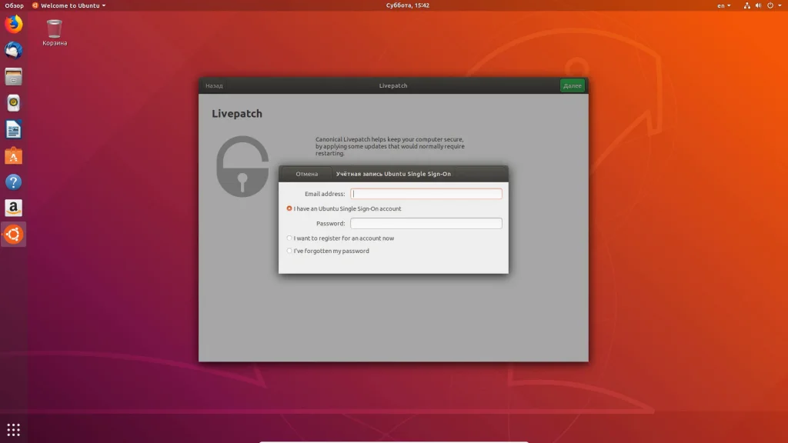788x443 pixels.
Task: Focus the Email address field
Action: click(x=426, y=193)
